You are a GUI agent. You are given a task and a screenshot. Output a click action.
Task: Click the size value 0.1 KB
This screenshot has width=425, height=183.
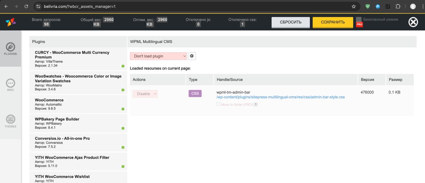[394, 92]
